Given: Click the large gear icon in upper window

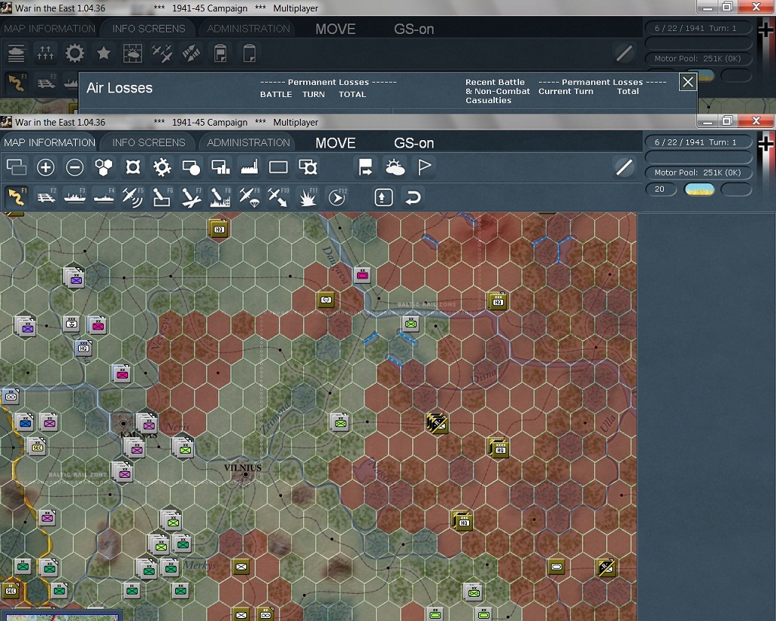Looking at the screenshot, I should point(75,53).
